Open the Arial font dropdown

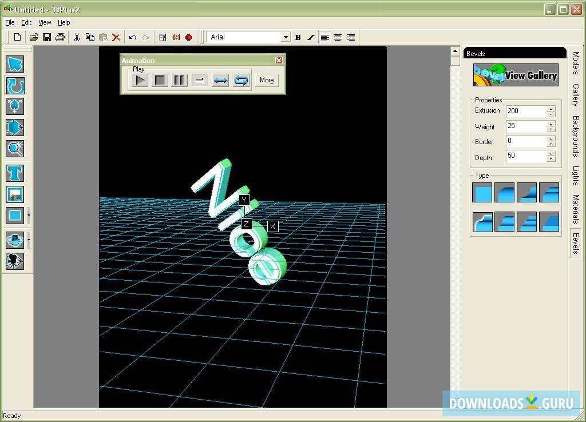tap(286, 37)
